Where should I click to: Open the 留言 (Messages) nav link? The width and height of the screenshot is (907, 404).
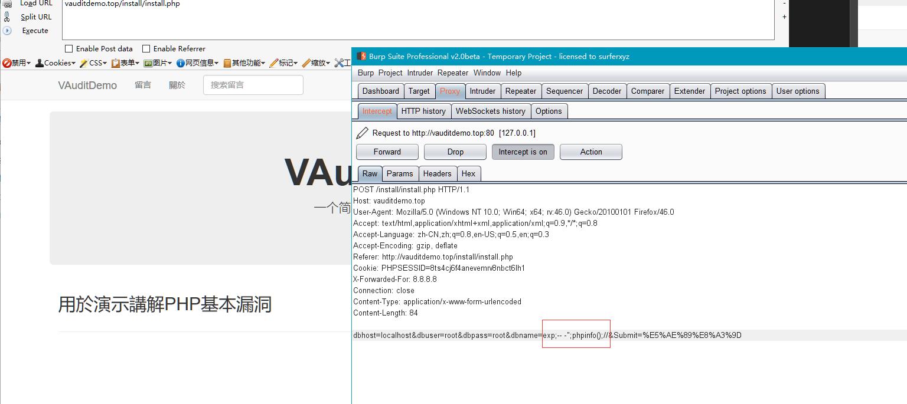click(143, 86)
